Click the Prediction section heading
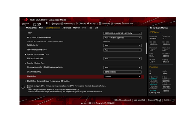This screenshot has height=124, width=195. click(x=154, y=67)
